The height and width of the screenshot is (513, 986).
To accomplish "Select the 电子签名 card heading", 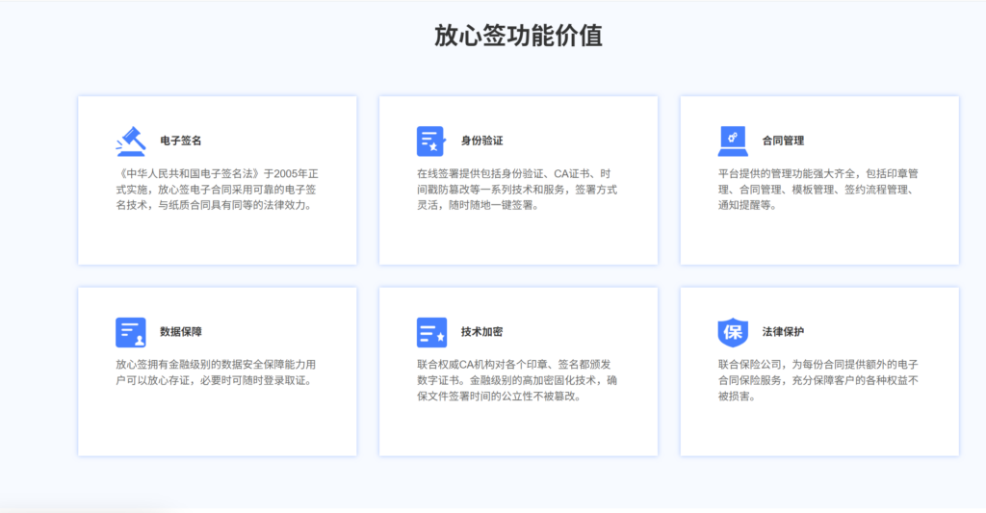I will pos(181,141).
